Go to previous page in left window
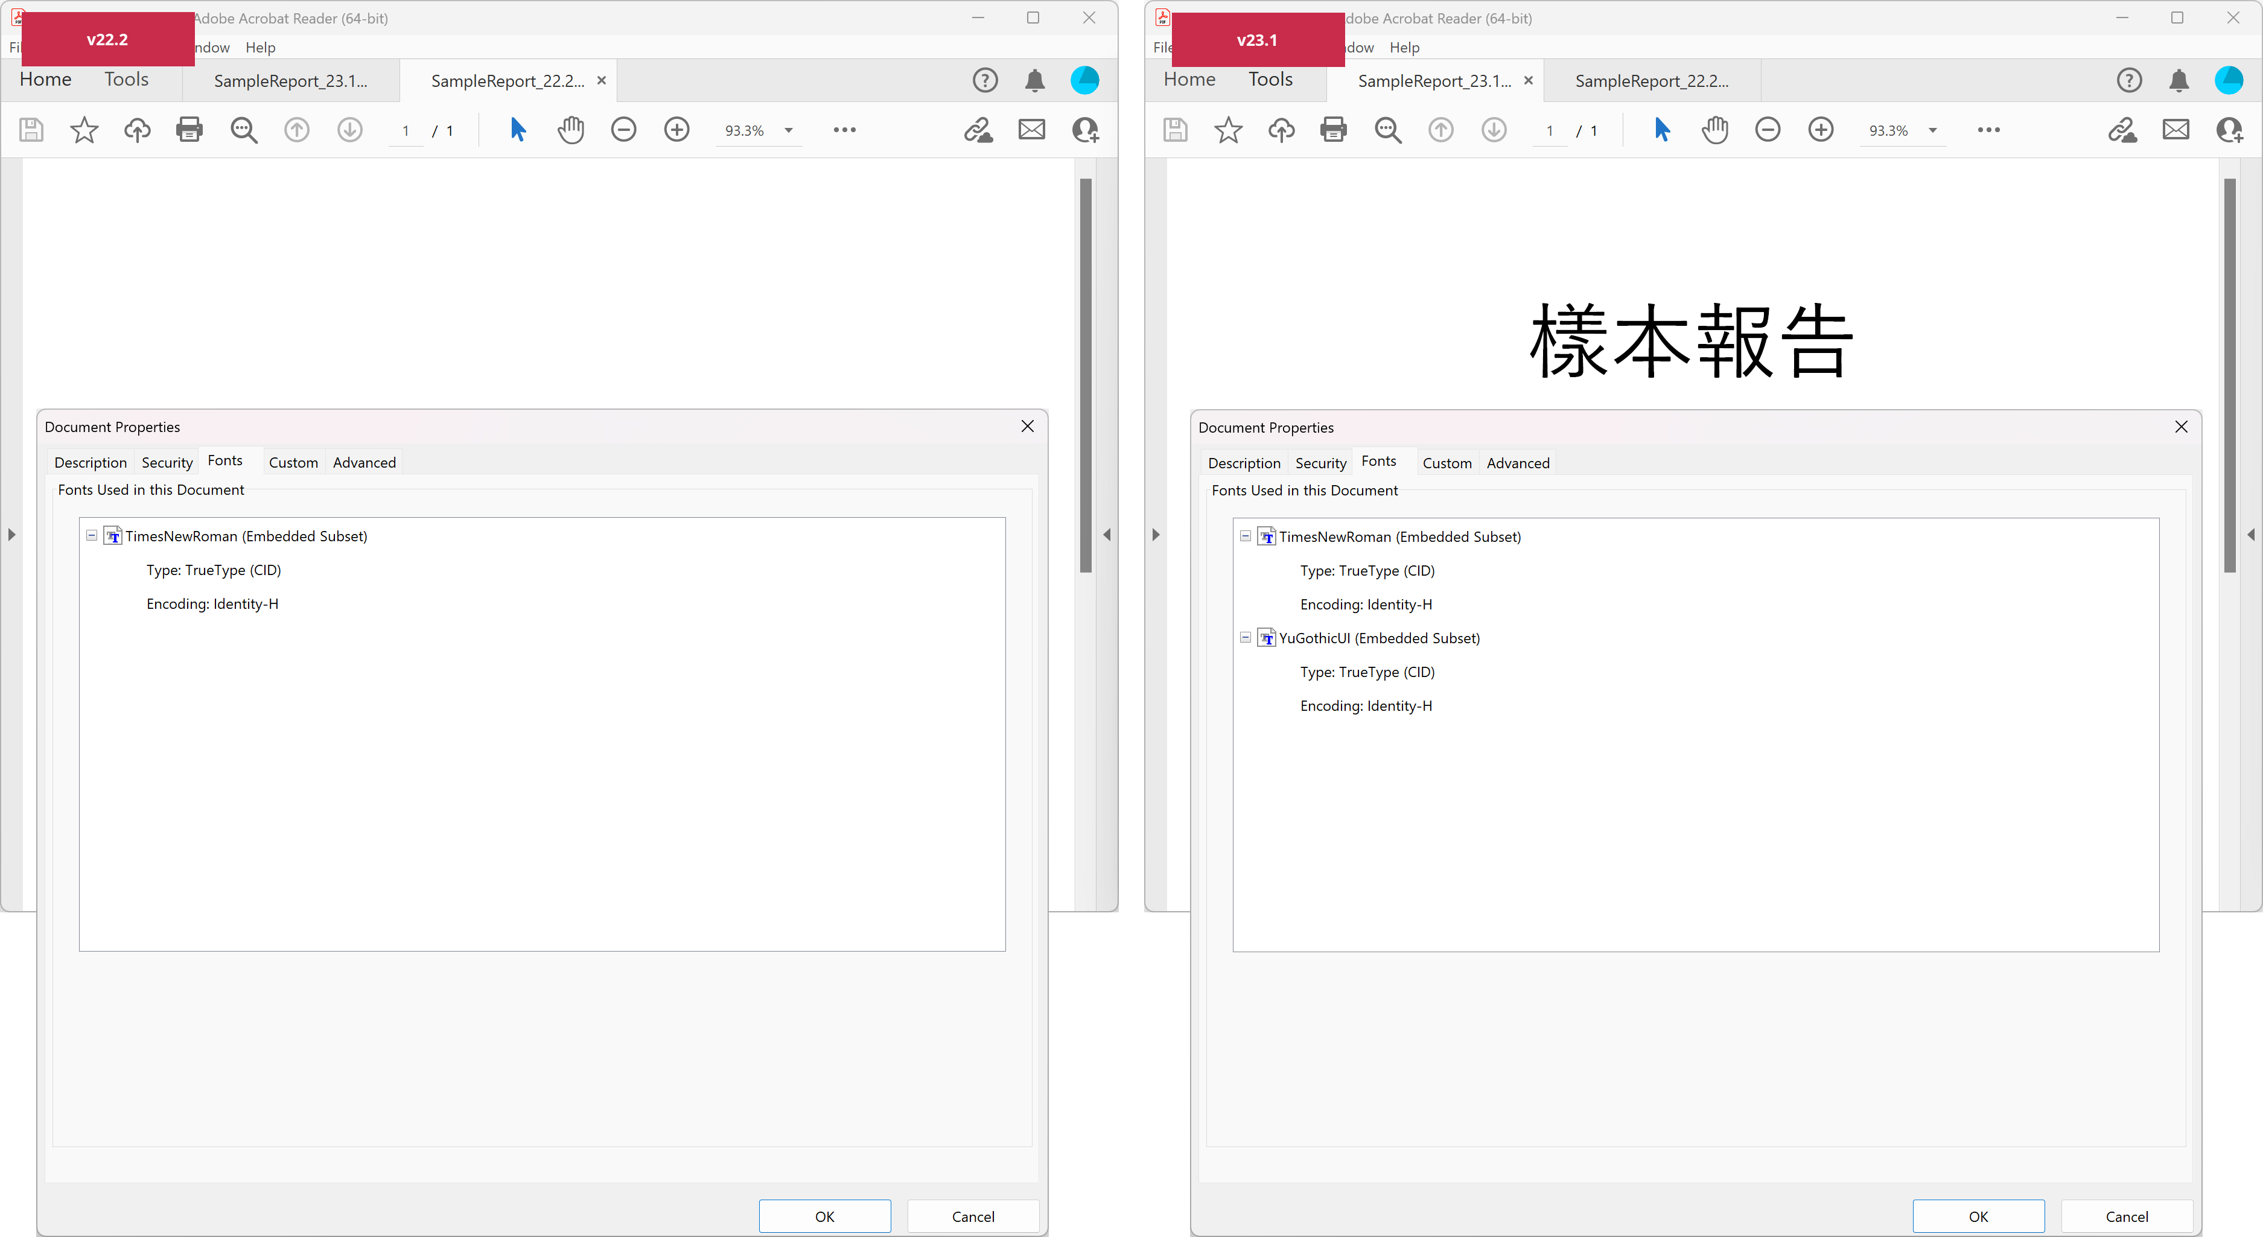Viewport: 2263px width, 1237px height. (297, 130)
